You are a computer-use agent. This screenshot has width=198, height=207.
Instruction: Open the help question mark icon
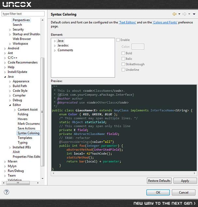tap(7, 192)
